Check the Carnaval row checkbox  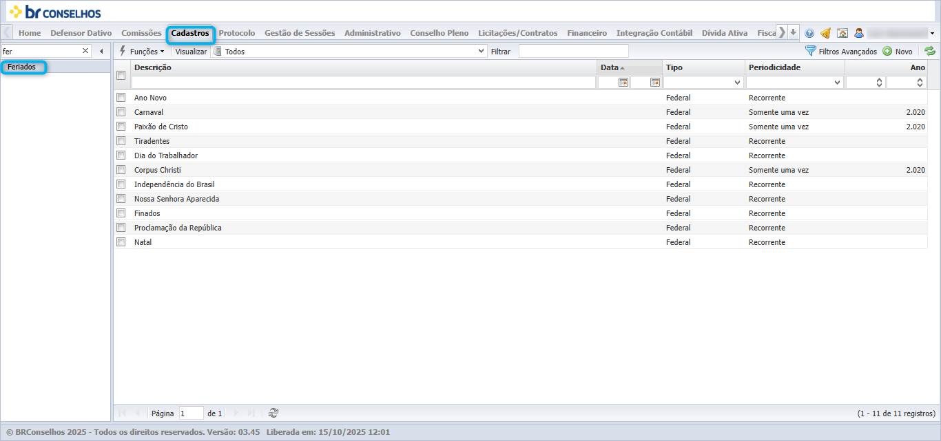coord(121,112)
